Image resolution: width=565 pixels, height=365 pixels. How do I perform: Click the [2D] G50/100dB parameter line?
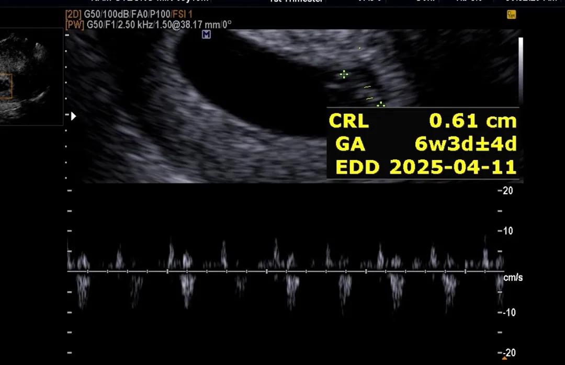coord(129,15)
